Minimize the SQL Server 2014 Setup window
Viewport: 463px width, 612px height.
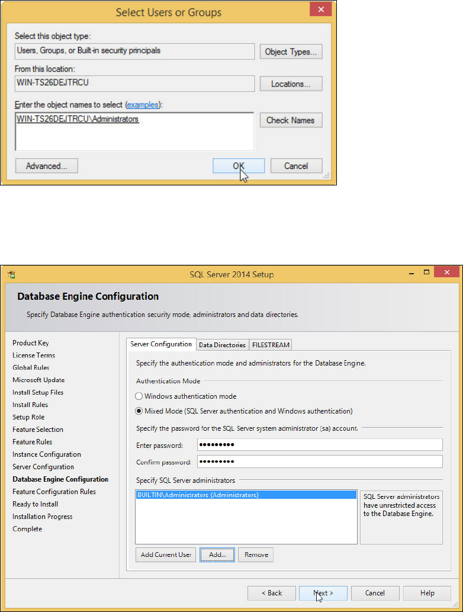tap(411, 273)
